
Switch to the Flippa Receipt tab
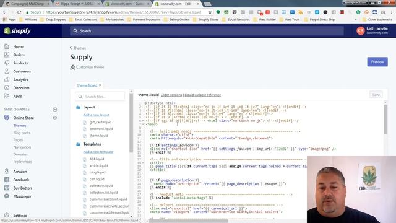pyautogui.click(x=77, y=4)
